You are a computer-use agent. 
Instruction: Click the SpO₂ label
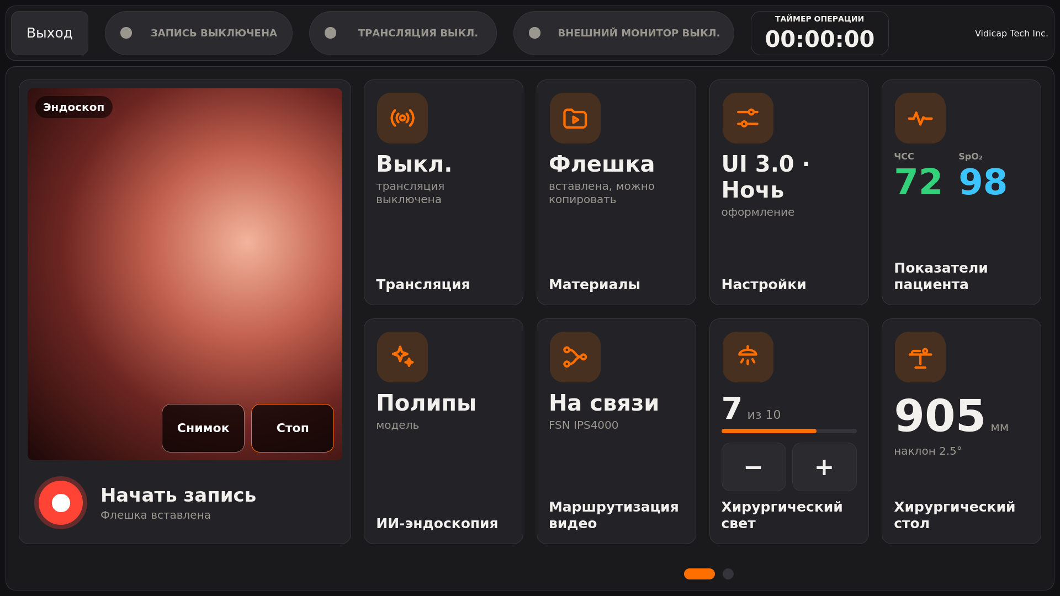[x=971, y=157]
